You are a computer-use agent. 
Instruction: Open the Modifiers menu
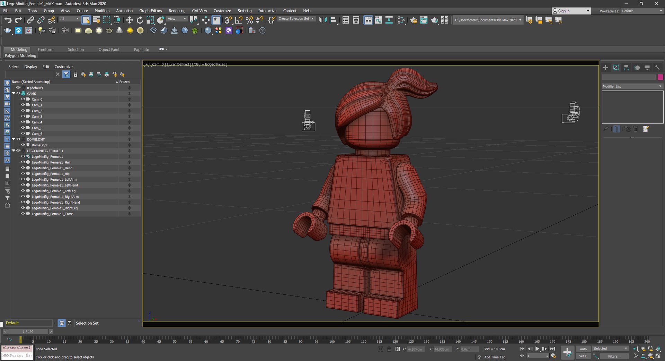(x=102, y=11)
